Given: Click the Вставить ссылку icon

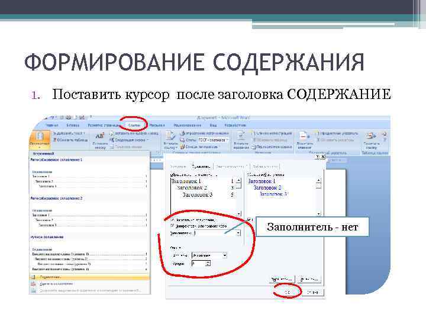Looking at the screenshot, I should pyautogui.click(x=170, y=136).
